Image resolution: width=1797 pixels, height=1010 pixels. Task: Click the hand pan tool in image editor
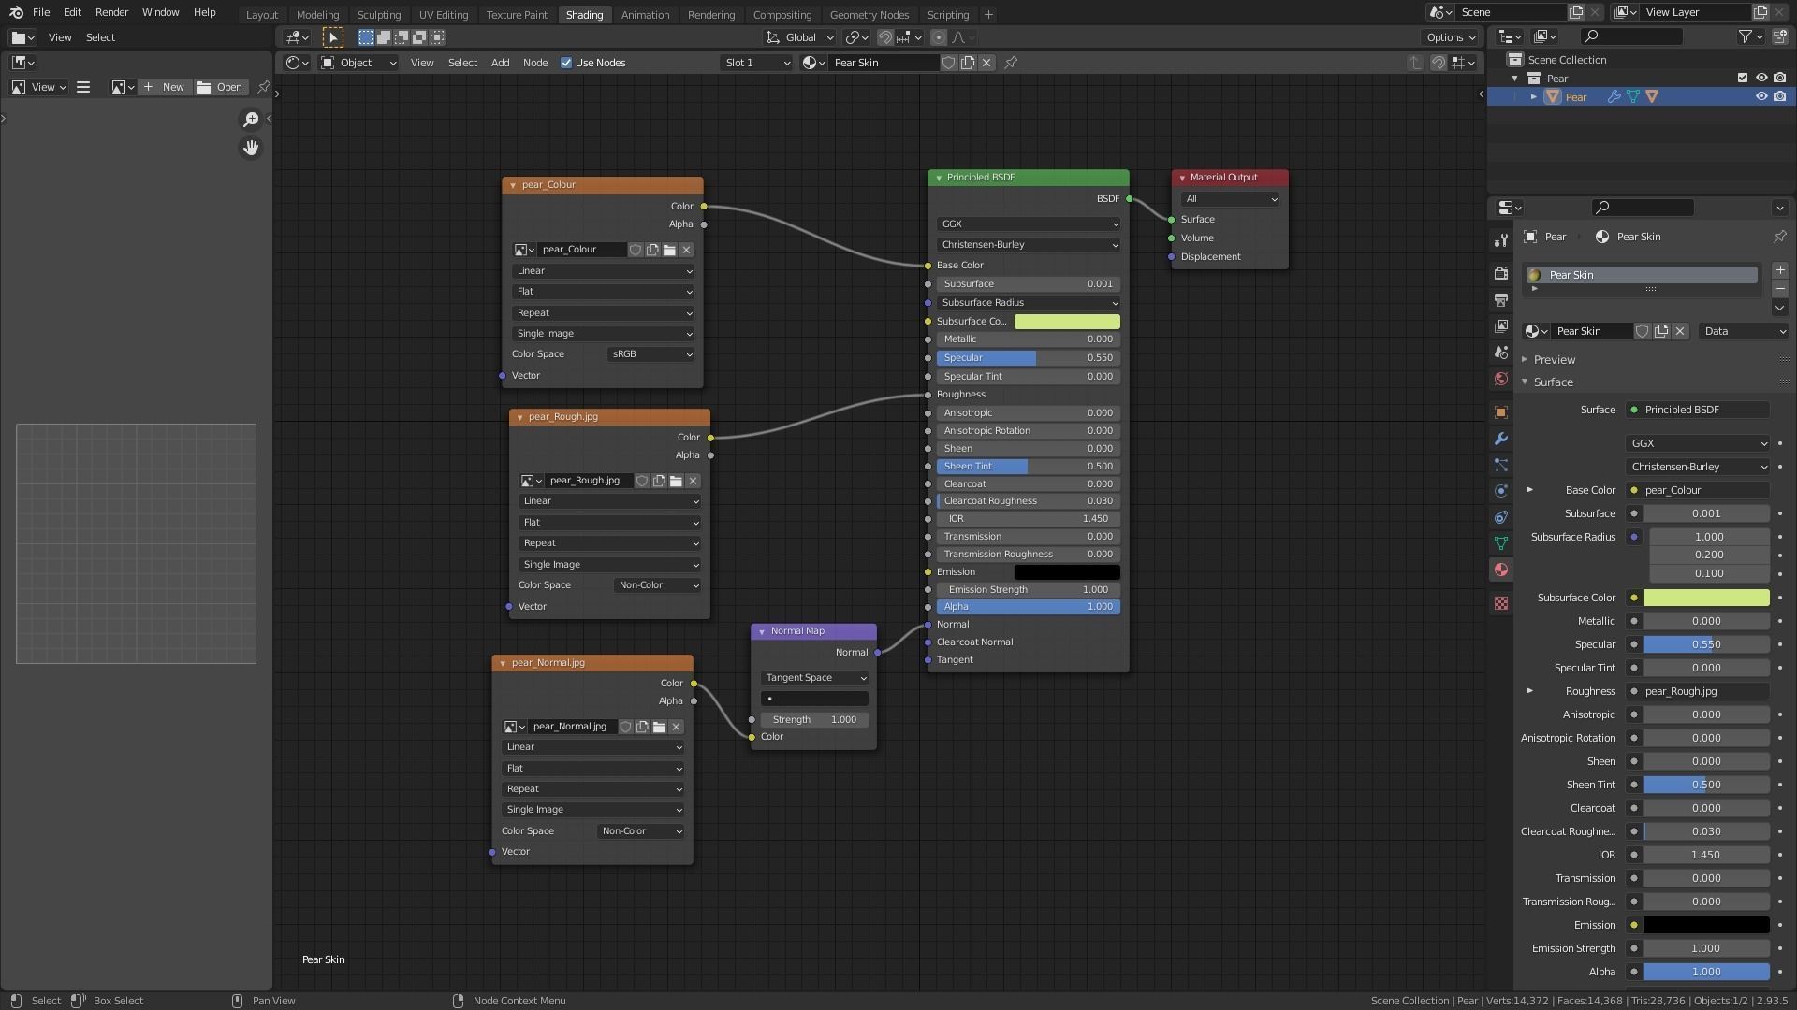pyautogui.click(x=250, y=148)
